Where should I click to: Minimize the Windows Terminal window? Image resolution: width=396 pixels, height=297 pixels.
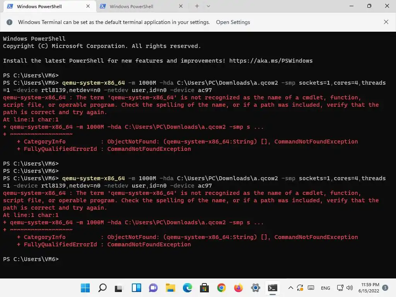pyautogui.click(x=351, y=6)
